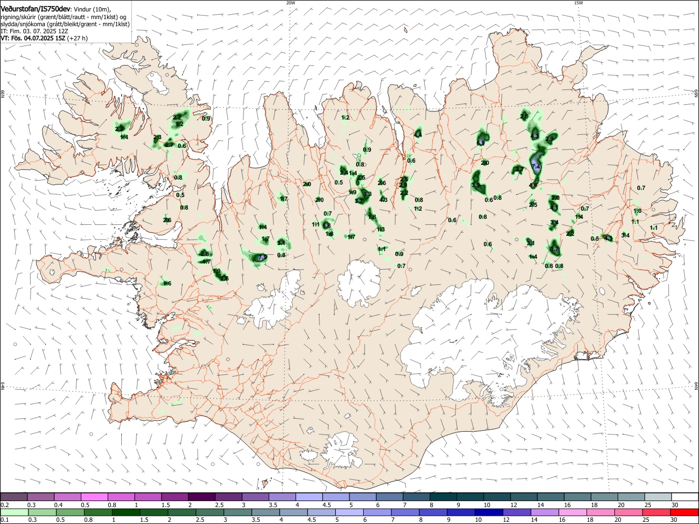Click the palest green swatch labeled 0.1
699x524 pixels.
(x=14, y=512)
